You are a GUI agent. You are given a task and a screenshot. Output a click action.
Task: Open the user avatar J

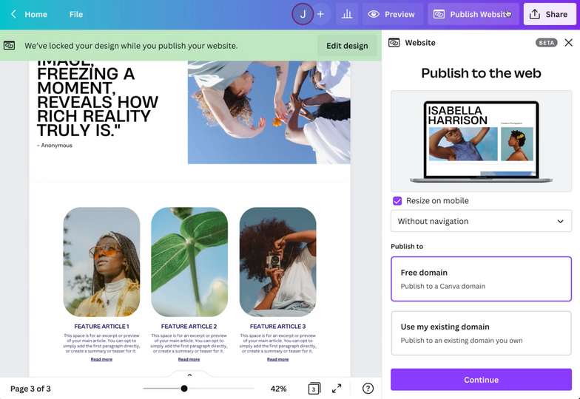303,14
